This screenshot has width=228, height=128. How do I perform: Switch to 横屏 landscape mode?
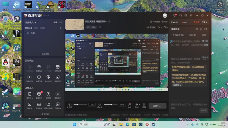(x=55, y=22)
